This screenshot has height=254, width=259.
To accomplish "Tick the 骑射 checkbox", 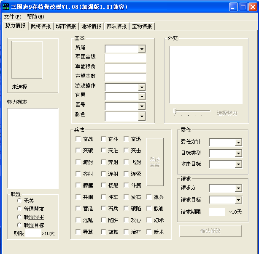I will [x=78, y=162].
